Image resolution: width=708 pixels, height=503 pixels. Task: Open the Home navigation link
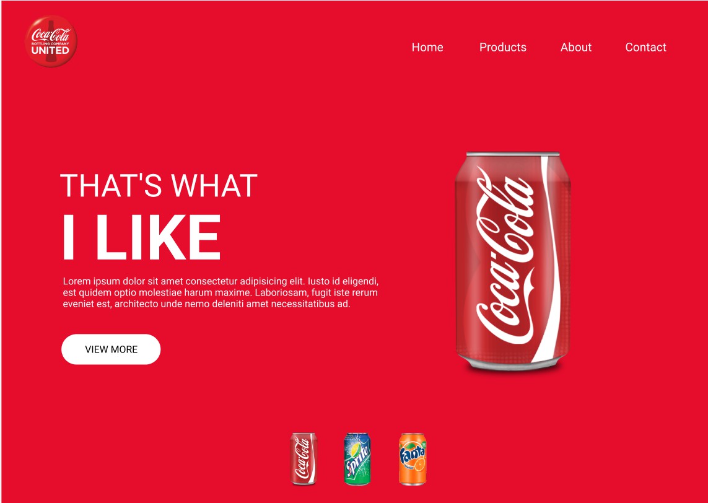[x=427, y=48]
